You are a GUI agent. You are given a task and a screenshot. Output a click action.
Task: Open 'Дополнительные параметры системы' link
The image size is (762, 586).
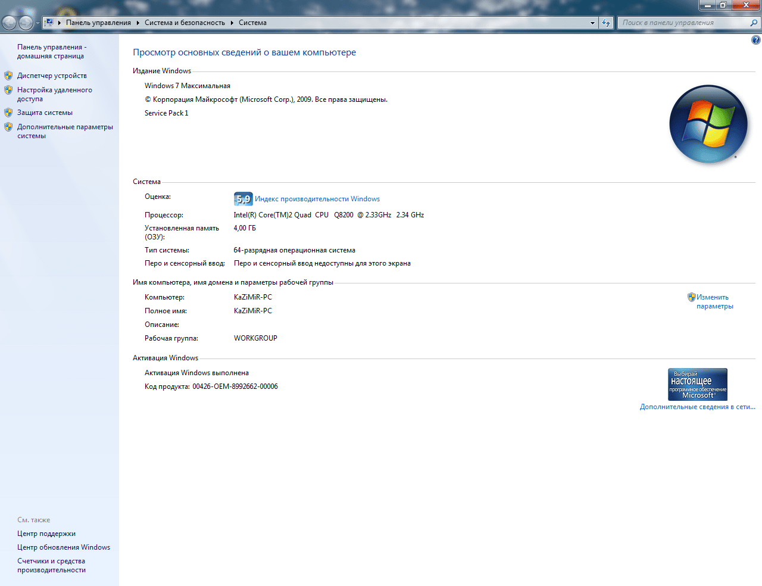[65, 131]
